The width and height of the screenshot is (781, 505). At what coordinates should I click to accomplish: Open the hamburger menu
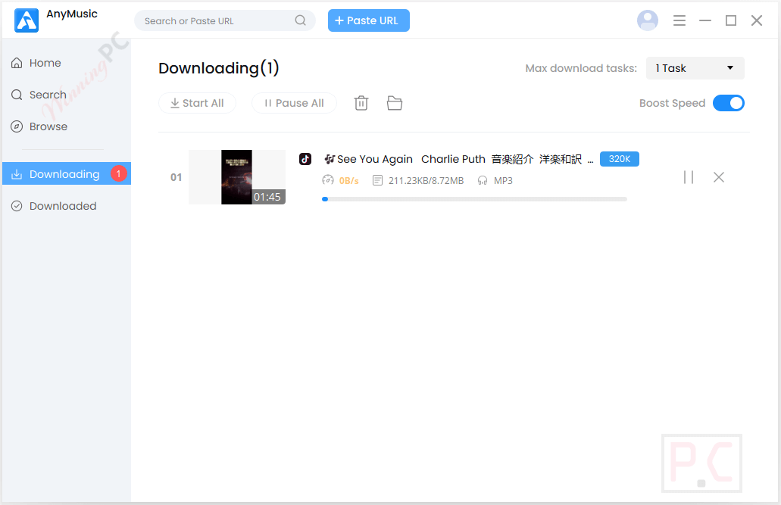[679, 20]
